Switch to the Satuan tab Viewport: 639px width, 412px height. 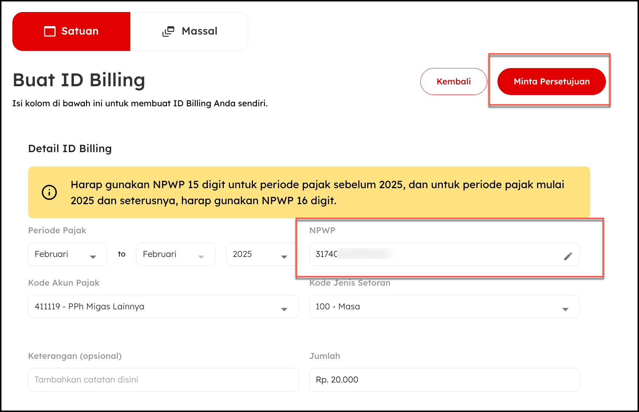71,31
